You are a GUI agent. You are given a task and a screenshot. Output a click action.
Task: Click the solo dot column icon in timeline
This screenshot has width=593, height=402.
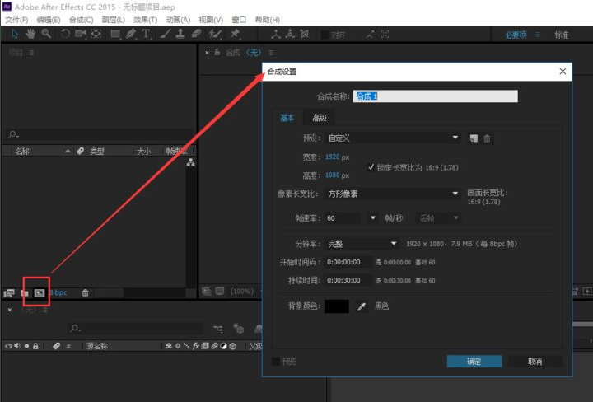(26, 346)
